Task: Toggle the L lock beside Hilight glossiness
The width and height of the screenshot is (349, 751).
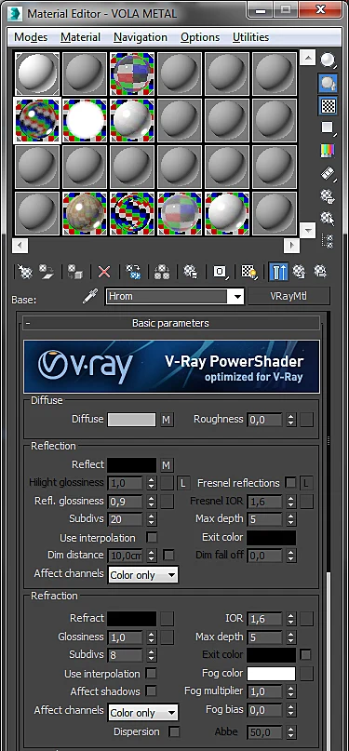Action: pyautogui.click(x=182, y=483)
